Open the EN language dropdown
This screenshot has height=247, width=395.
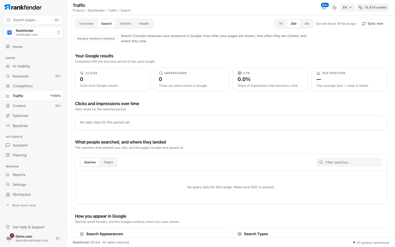click(347, 7)
